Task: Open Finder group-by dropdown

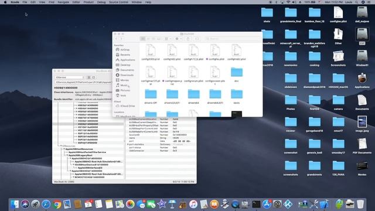Action: click(168, 39)
